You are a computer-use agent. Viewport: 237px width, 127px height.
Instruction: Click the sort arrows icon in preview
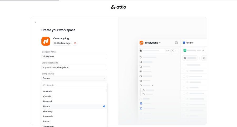pos(185,58)
